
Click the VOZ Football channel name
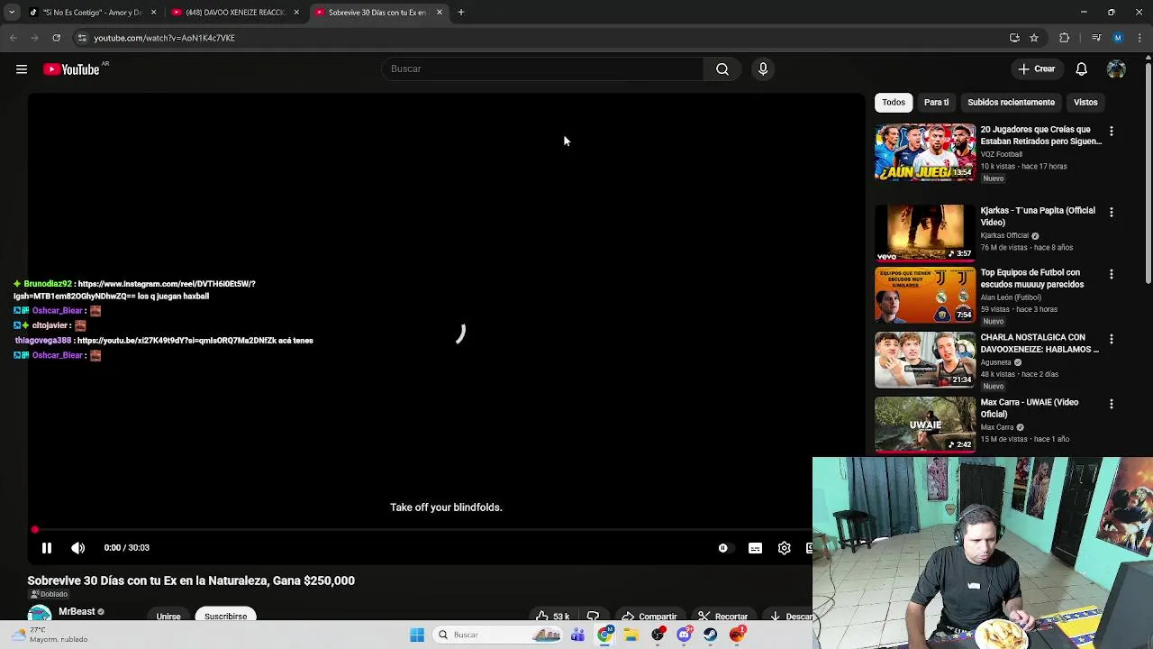pos(1001,154)
